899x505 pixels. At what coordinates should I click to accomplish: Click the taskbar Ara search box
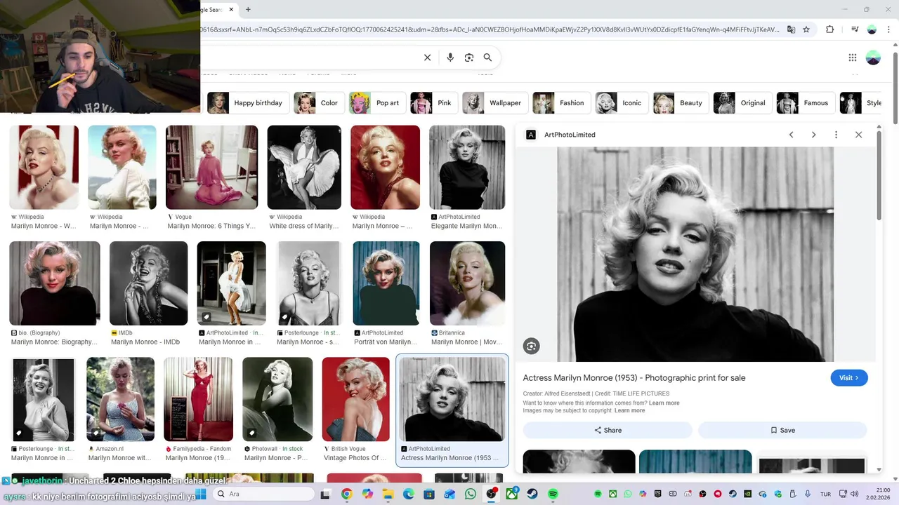coord(264,494)
